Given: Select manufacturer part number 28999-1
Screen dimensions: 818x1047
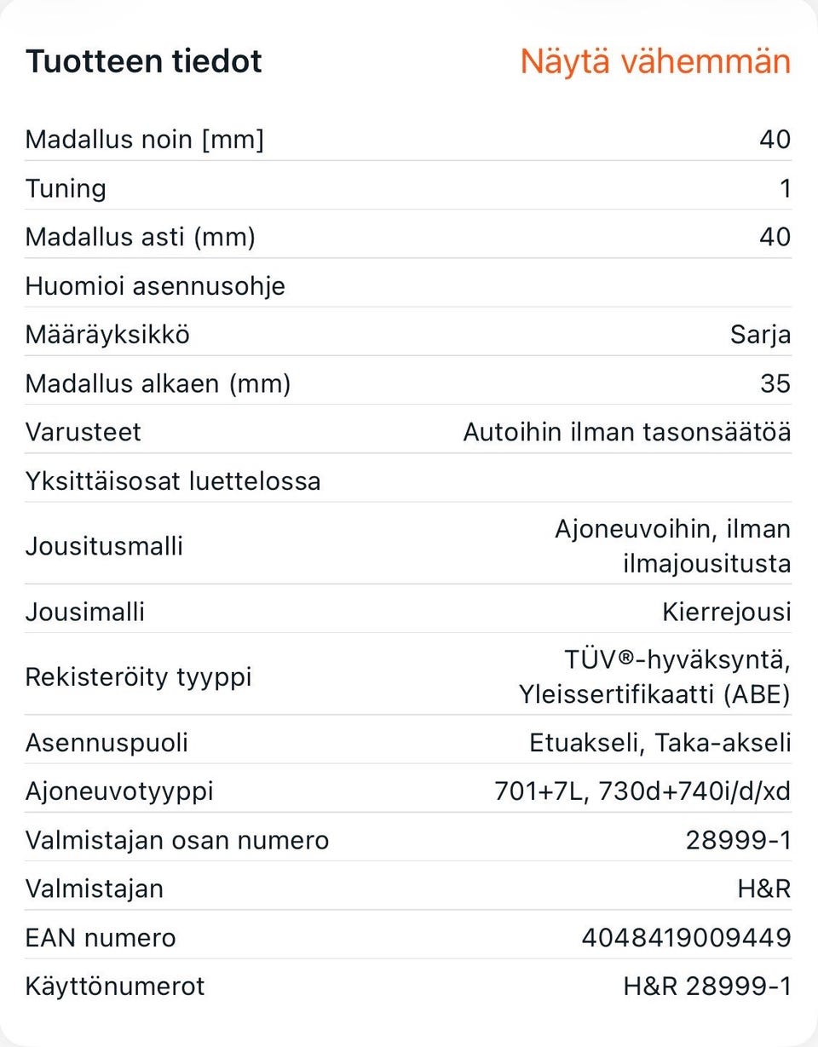Looking at the screenshot, I should tap(739, 840).
